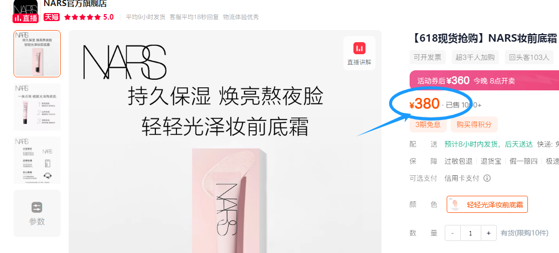559x253 pixels.
Task: Select the third product thumbnail
Action: (37, 160)
